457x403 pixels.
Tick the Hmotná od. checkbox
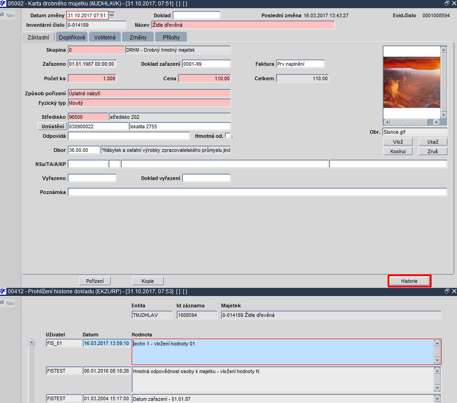227,136
